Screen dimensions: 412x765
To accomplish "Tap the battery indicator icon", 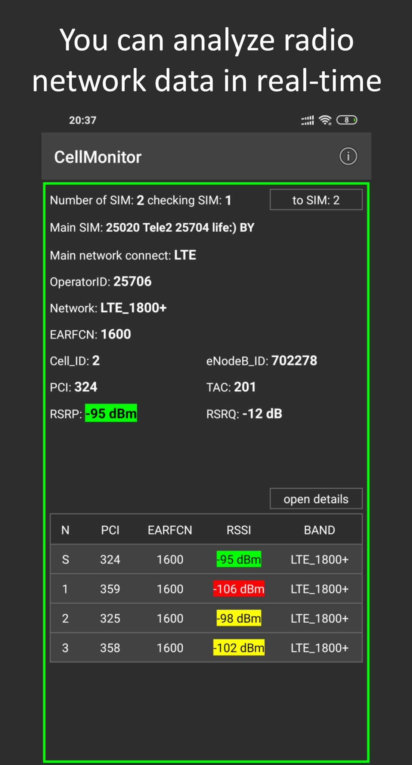I will coord(347,120).
